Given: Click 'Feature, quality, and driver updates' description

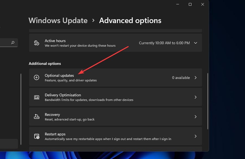Looking at the screenshot, I should coord(71,80).
